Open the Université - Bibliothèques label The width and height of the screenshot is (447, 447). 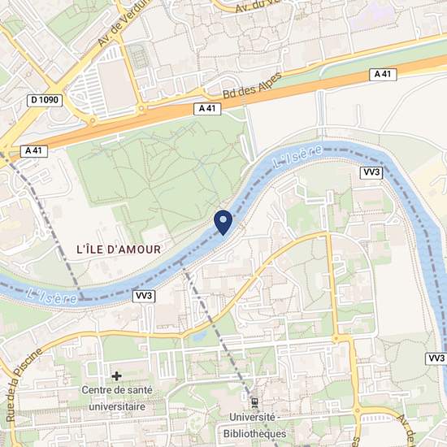254,425
